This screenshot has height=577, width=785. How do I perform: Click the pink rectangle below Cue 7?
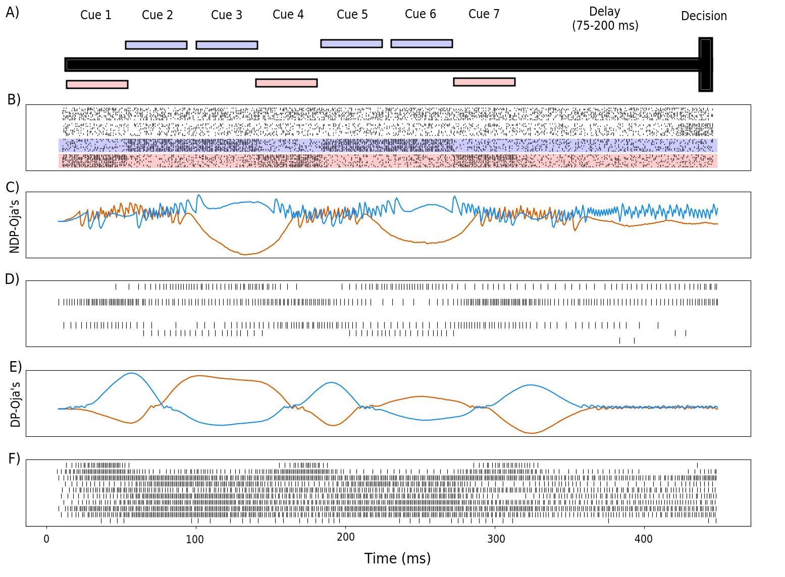pyautogui.click(x=484, y=82)
